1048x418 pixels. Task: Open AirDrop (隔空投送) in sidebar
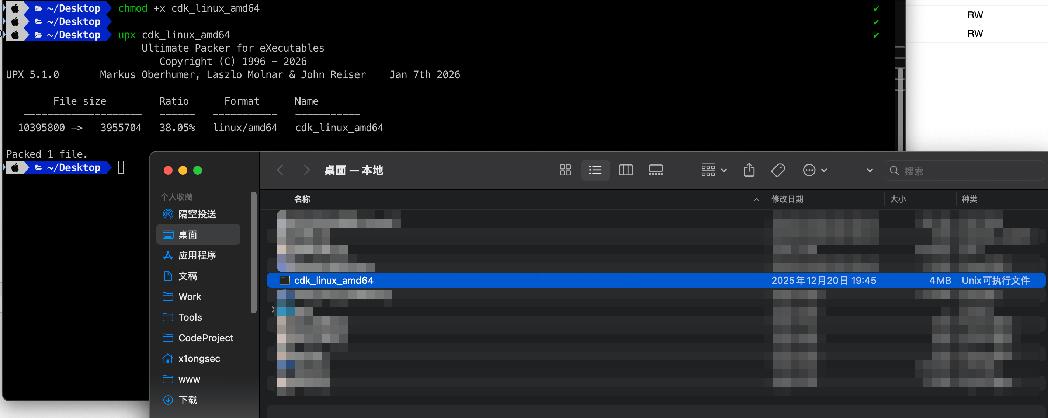pyautogui.click(x=197, y=214)
